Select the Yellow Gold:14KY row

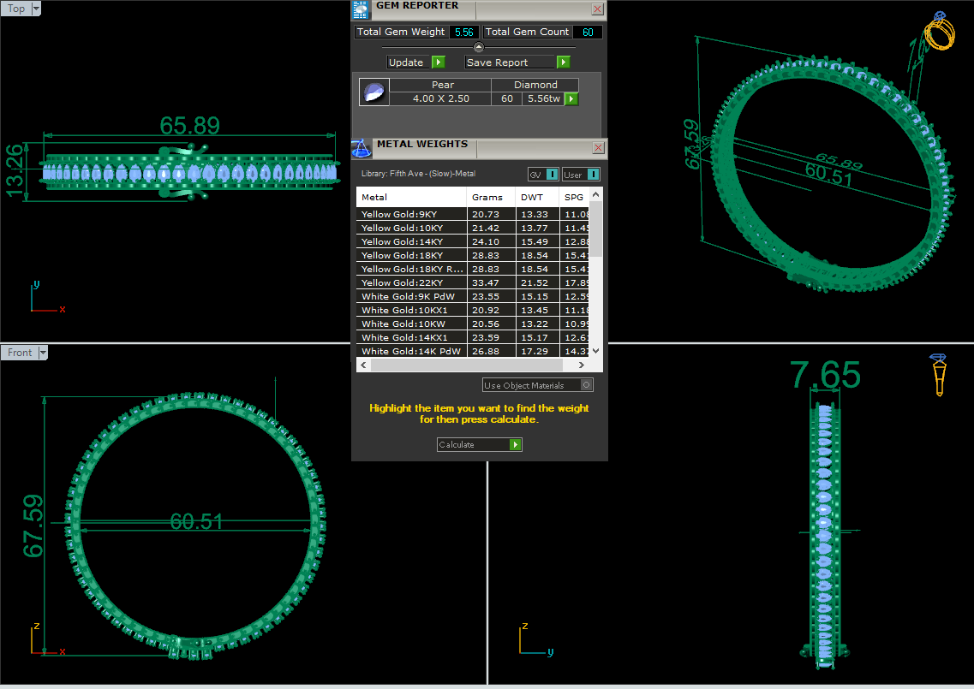pos(472,241)
